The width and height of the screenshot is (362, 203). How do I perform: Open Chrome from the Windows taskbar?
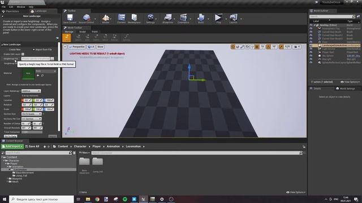pos(97,199)
